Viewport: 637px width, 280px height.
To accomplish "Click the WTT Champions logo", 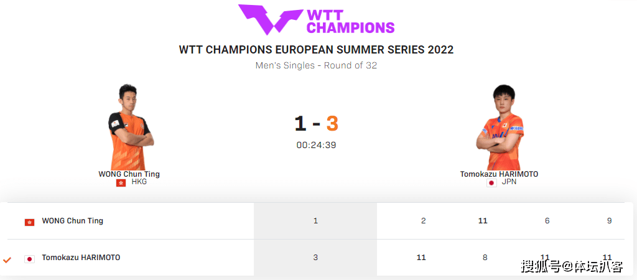I will (x=316, y=19).
